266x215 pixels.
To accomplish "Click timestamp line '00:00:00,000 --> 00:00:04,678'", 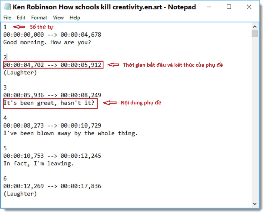I will (52, 35).
